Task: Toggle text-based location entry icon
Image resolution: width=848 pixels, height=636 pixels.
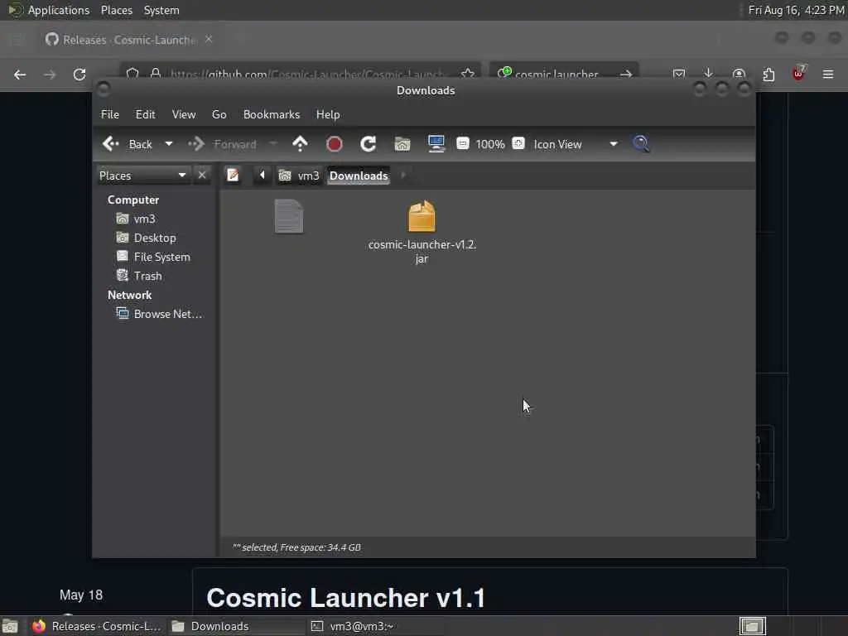Action: tap(233, 176)
